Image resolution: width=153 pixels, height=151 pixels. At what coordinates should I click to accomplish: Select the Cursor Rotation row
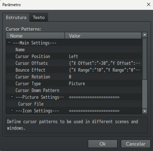click(x=74, y=77)
